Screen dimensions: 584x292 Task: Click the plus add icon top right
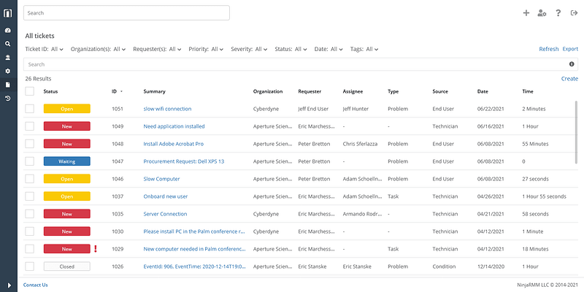coord(526,13)
